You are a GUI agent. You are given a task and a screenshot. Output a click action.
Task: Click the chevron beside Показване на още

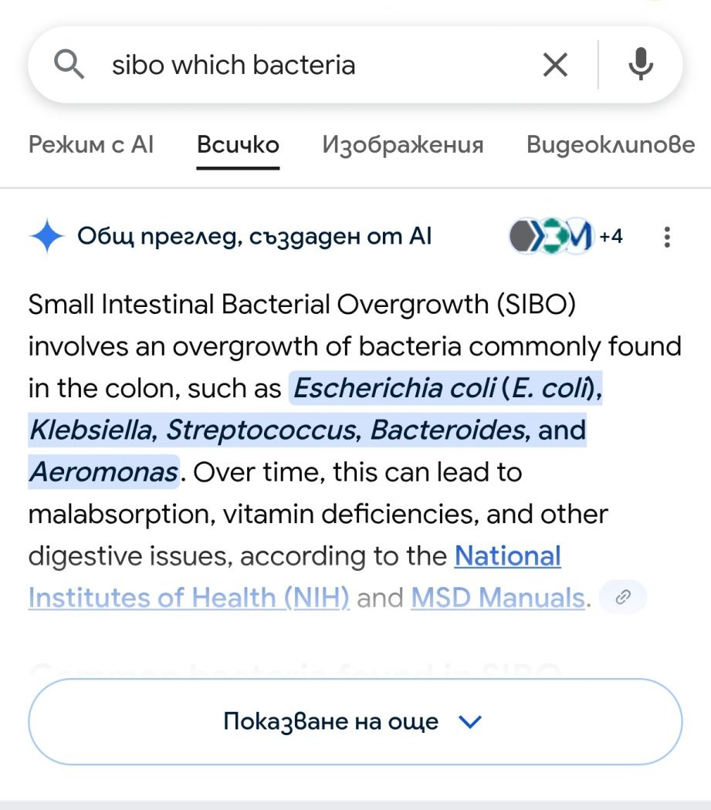(469, 722)
